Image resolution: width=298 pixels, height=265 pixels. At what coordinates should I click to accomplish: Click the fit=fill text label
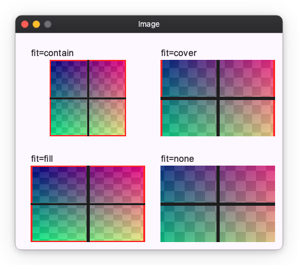pos(42,159)
